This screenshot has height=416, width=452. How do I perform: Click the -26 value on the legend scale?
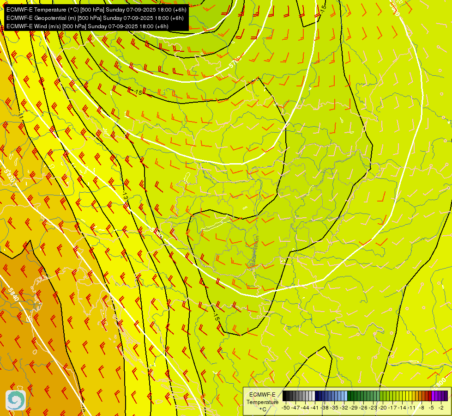(363, 408)
